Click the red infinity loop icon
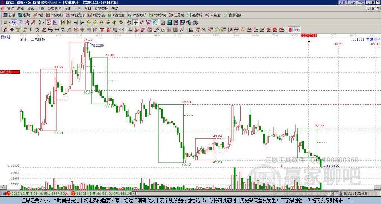 297,30
